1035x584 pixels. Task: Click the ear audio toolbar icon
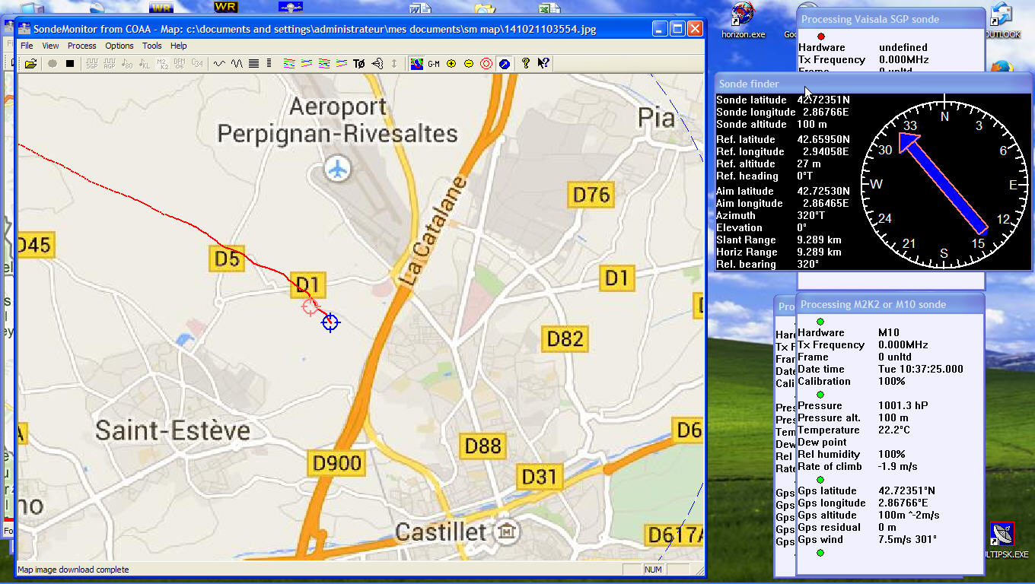coord(377,64)
